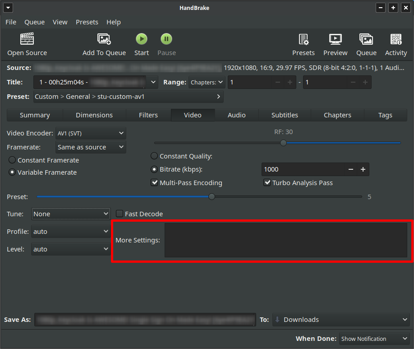Select Constant Quality encoding mode
The height and width of the screenshot is (349, 414).
click(153, 156)
